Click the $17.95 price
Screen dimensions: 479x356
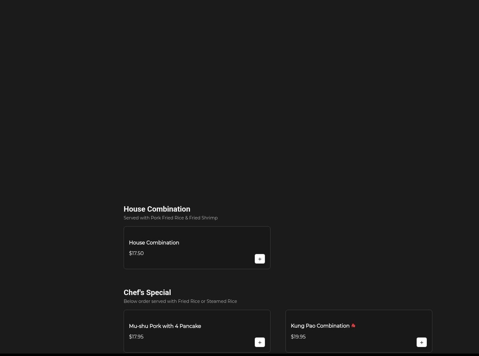click(x=136, y=337)
